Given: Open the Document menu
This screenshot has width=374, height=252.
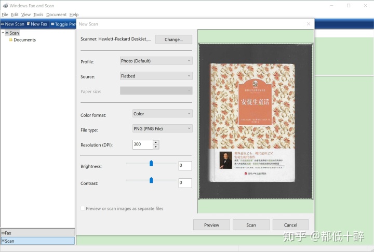Looking at the screenshot, I should [x=56, y=15].
